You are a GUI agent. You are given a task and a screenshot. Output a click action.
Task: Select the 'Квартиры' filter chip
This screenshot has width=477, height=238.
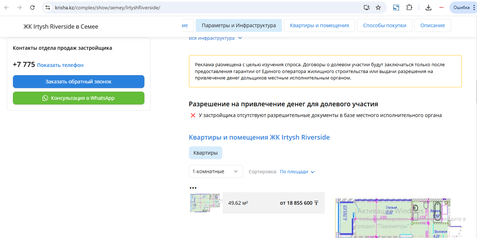(205, 153)
